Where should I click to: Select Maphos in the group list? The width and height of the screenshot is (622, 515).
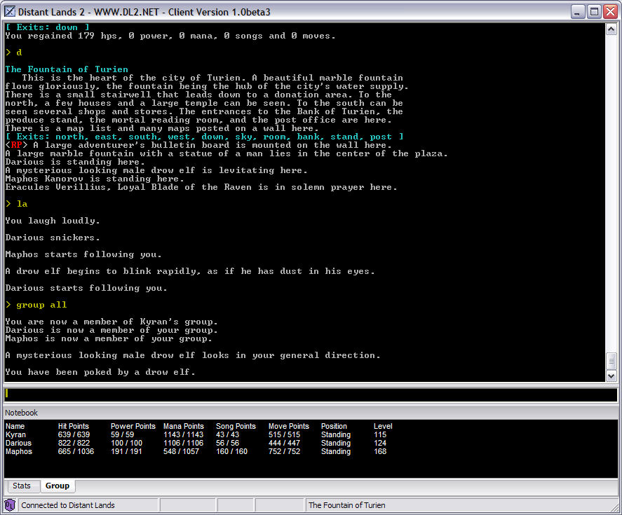pos(19,451)
